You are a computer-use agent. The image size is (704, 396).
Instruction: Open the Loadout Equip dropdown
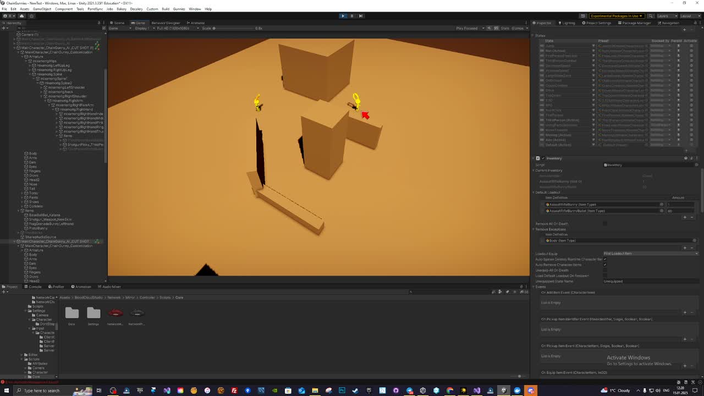tap(651, 254)
